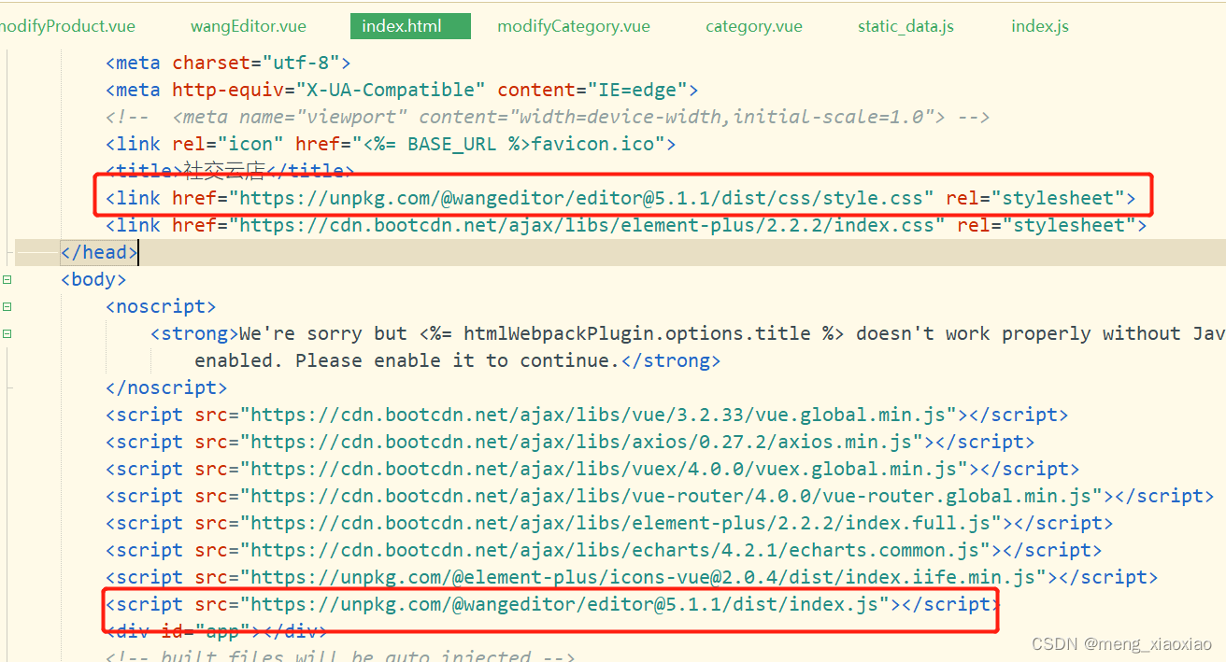Select the currently active index.html tab
Image resolution: width=1226 pixels, height=662 pixels.
(409, 25)
